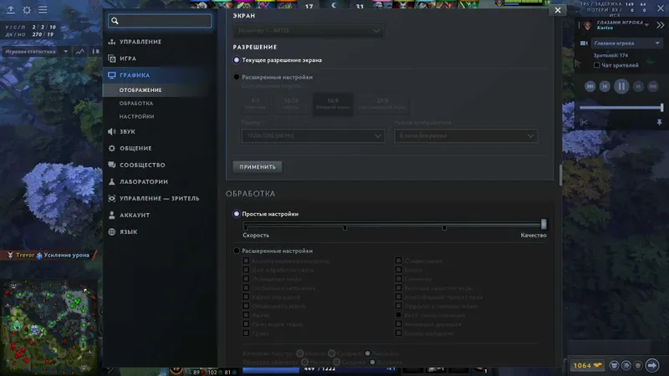The image size is (669, 376).
Task: Click the pin icon in replay panel
Action: 659,123
